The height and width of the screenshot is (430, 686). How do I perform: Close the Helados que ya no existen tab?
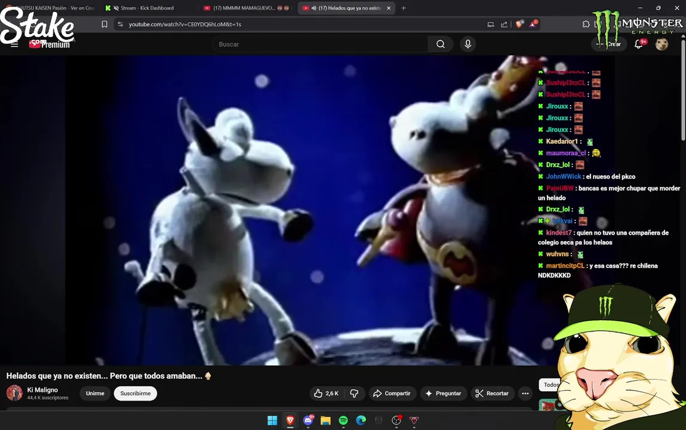pos(389,8)
